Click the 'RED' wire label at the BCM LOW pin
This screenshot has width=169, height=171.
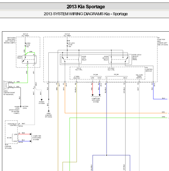[23, 133]
